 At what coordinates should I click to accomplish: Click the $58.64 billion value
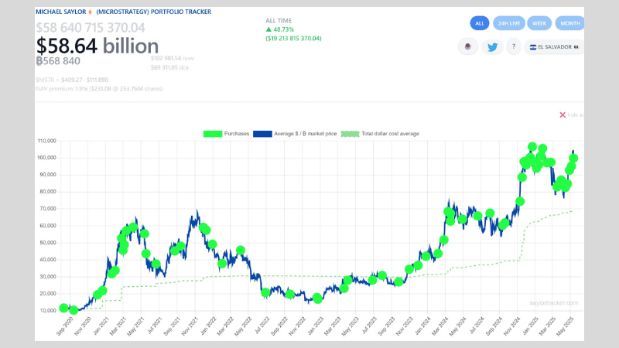click(97, 46)
